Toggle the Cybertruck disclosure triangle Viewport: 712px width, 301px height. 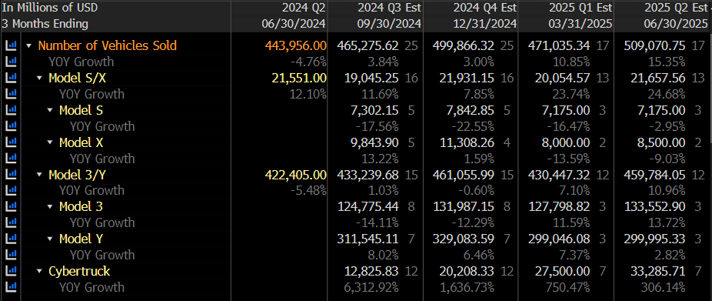(x=39, y=272)
